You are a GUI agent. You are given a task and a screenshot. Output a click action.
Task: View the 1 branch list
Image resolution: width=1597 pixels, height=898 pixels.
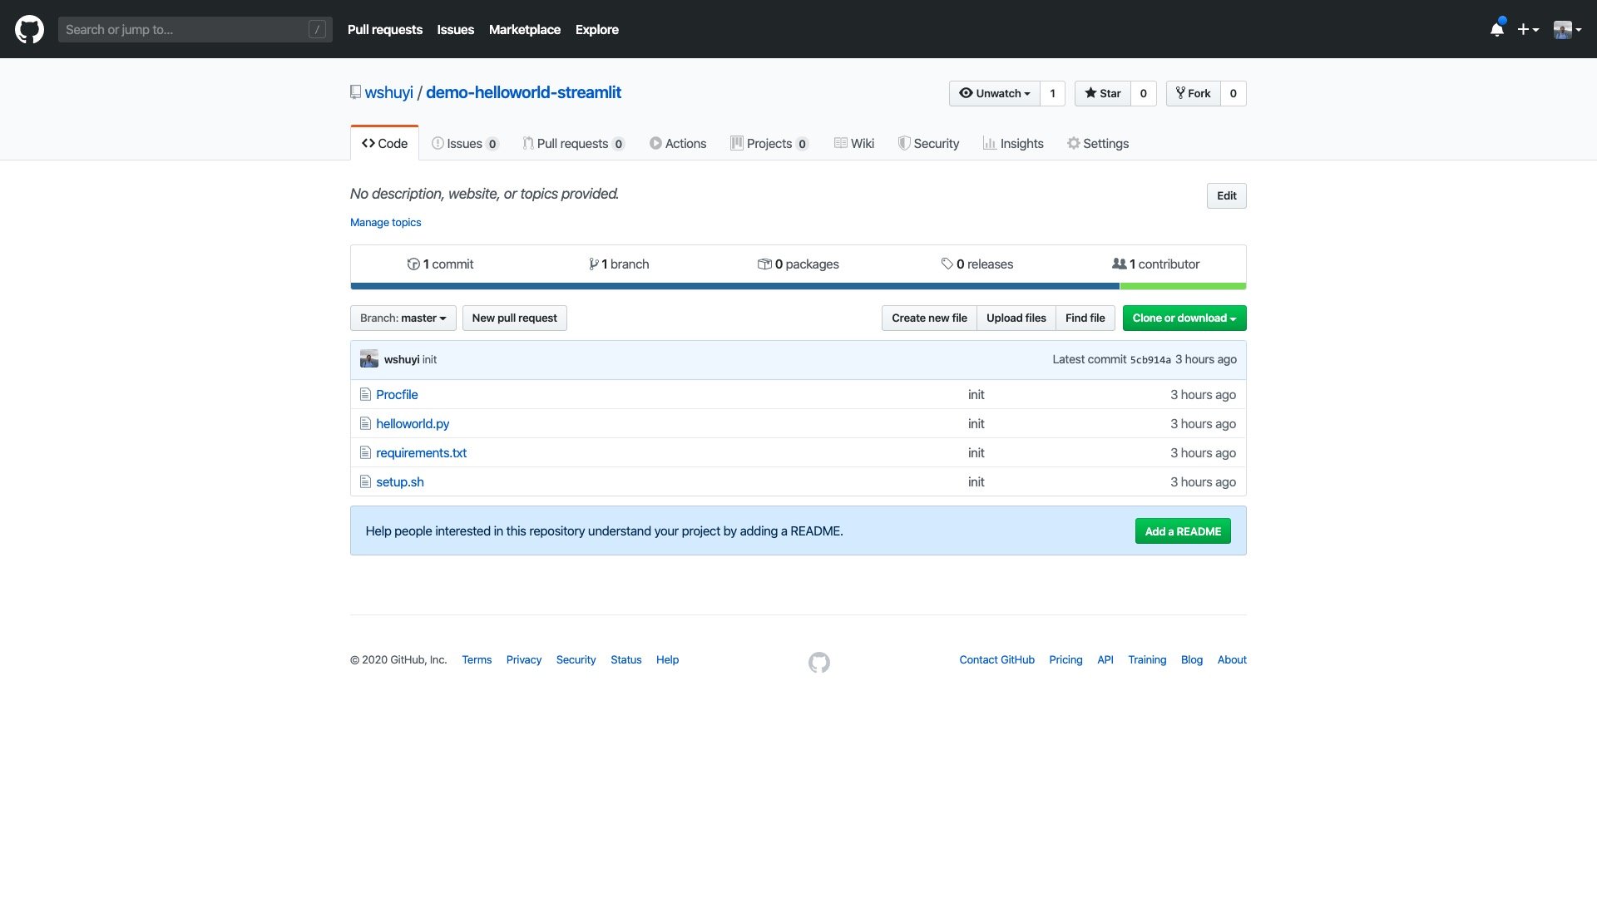[x=619, y=264]
